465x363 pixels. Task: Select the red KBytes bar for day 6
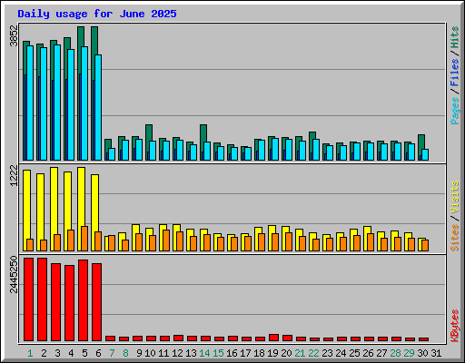[96, 302]
